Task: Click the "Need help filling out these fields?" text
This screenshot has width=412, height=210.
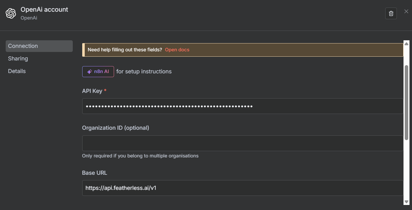Action: (125, 50)
